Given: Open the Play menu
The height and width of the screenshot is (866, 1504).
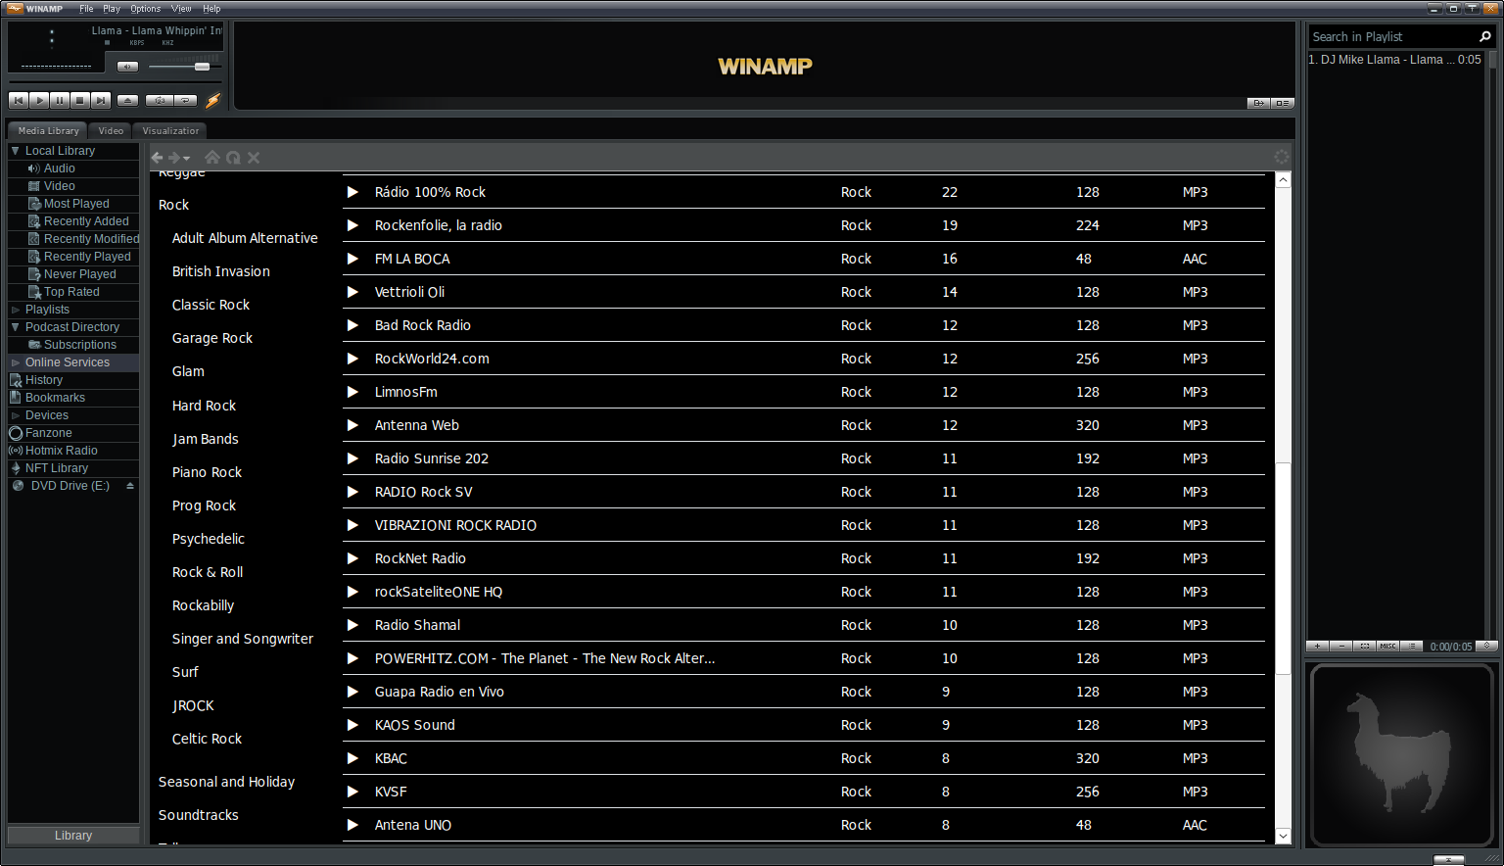Looking at the screenshot, I should coord(112,9).
